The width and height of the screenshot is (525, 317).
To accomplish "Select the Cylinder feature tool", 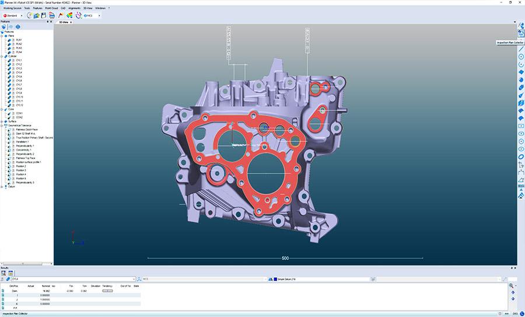I will 521,88.
